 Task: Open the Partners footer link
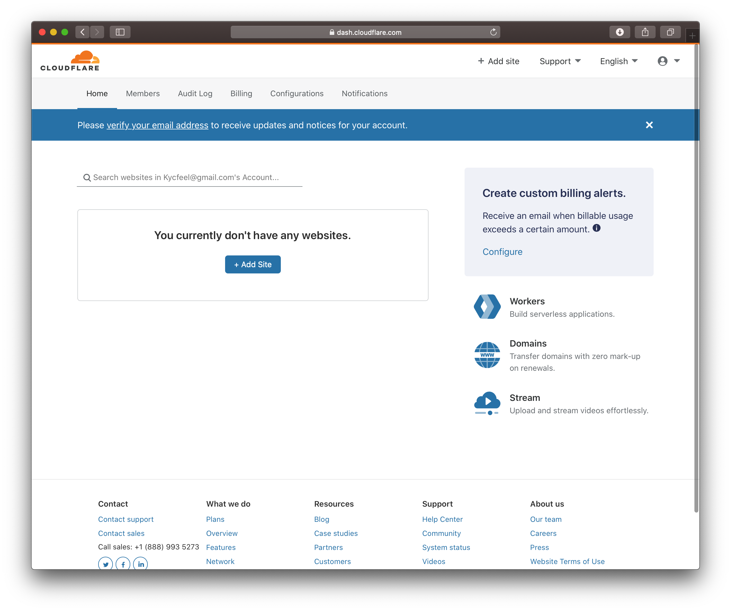click(x=328, y=547)
